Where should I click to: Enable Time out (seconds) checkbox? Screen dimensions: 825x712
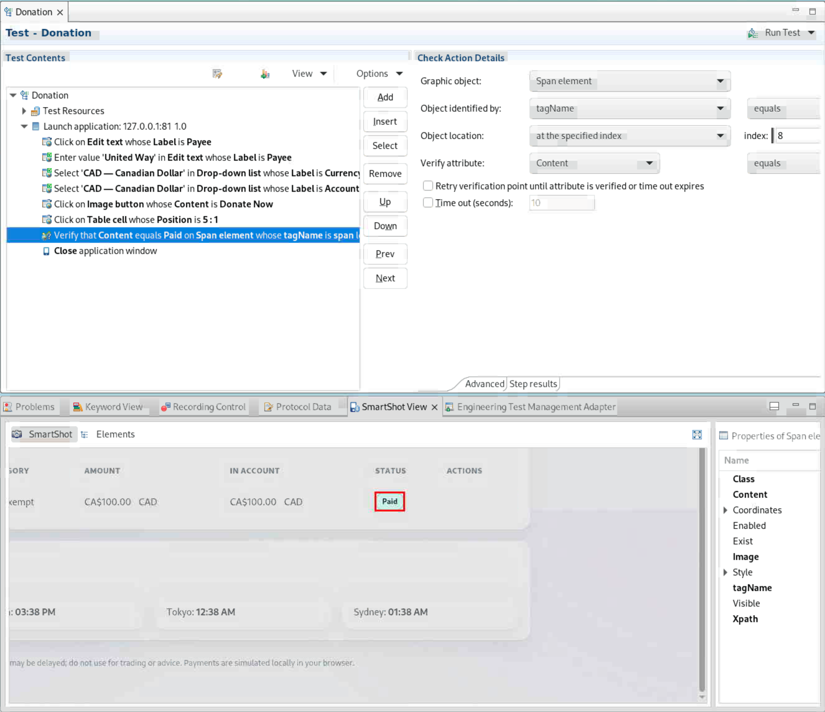point(428,203)
